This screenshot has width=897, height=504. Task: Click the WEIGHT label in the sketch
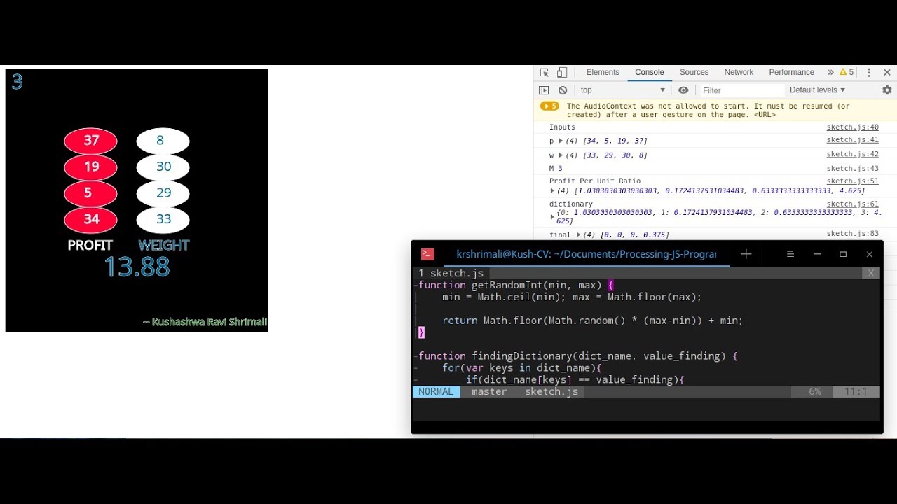tap(164, 246)
